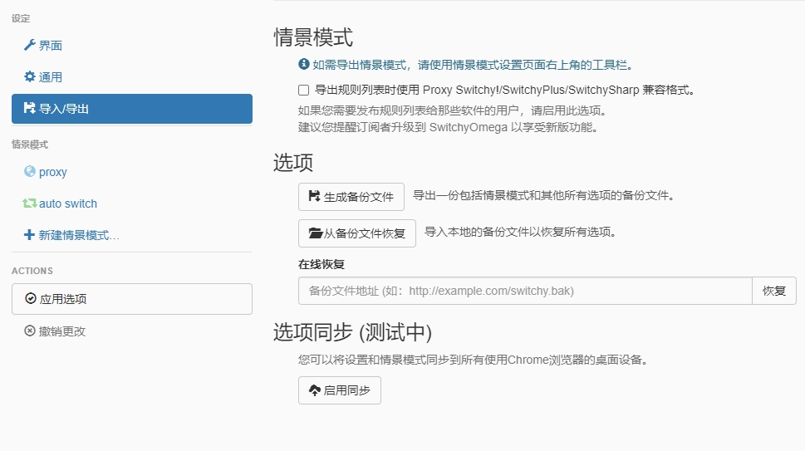The image size is (805, 451).
Task: Focus the 备份文件地址 input field
Action: [x=525, y=291]
